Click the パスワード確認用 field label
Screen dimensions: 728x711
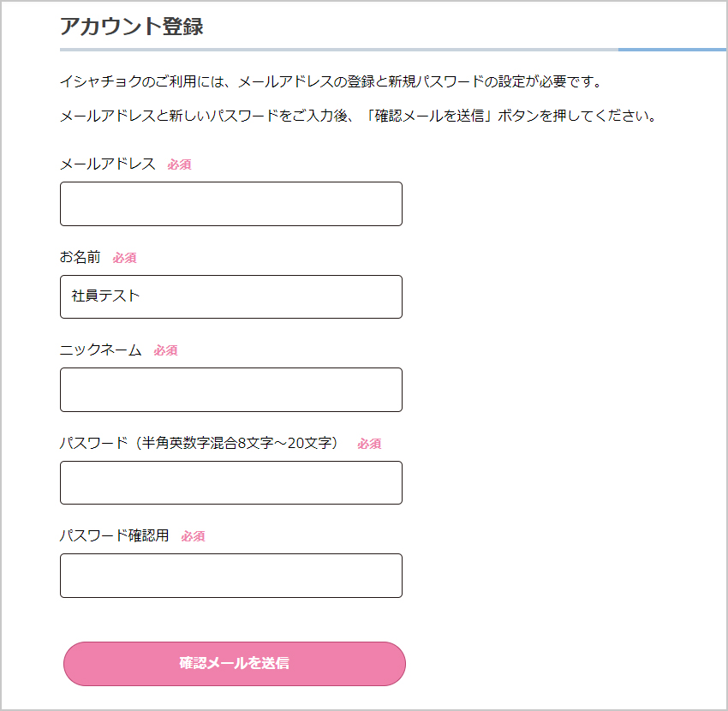[x=115, y=535]
